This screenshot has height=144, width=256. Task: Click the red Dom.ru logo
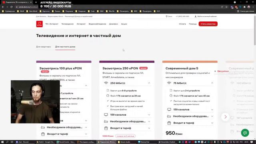click(x=39, y=24)
